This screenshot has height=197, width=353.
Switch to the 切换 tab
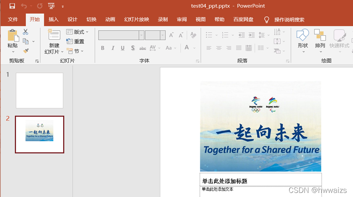pyautogui.click(x=91, y=20)
